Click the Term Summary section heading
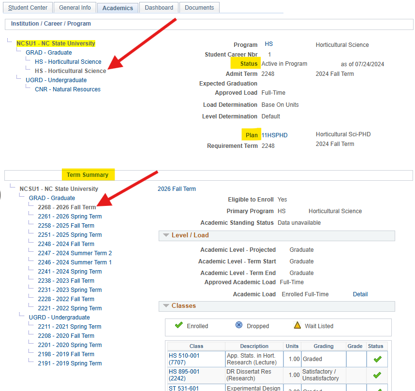415x391 pixels. click(88, 175)
